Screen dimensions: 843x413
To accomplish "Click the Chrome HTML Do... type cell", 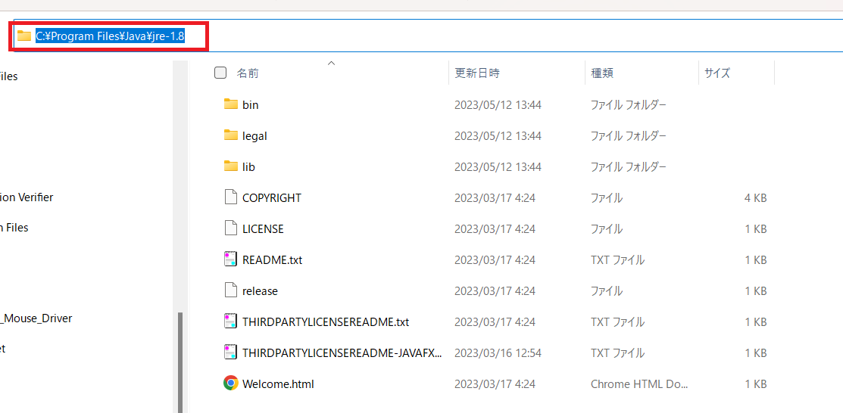I will 639,384.
